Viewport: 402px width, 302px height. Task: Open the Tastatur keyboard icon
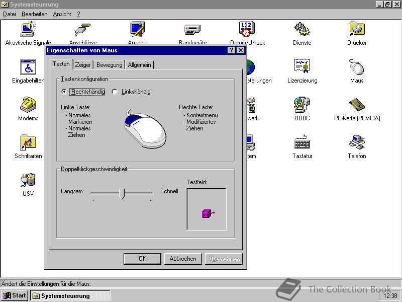tap(302, 142)
